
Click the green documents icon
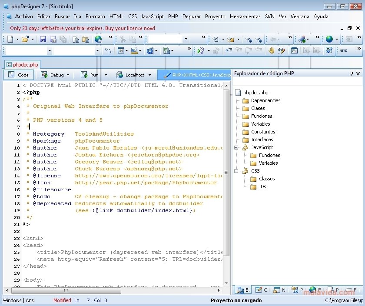pyautogui.click(x=166, y=50)
